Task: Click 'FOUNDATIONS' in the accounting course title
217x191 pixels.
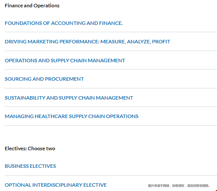Action: (23, 23)
